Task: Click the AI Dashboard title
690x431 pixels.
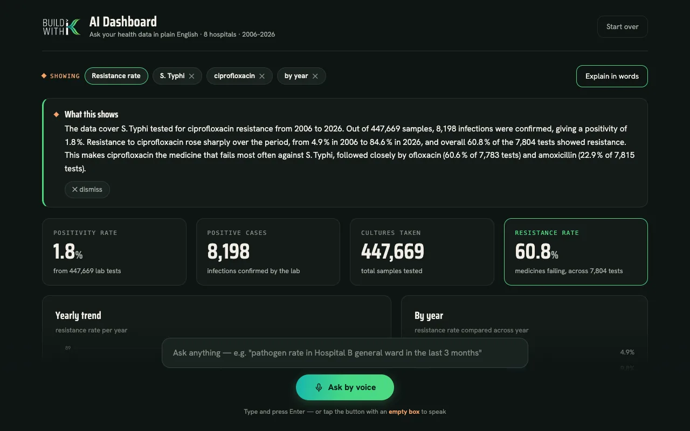Action: [x=123, y=22]
